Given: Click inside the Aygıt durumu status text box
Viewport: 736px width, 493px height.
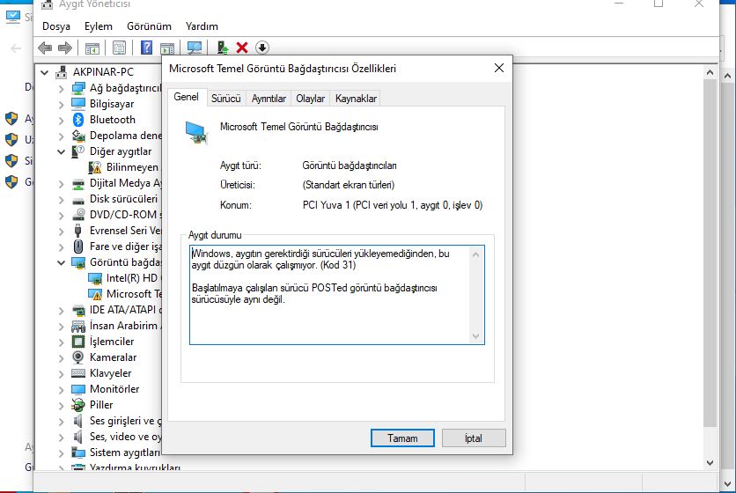Looking at the screenshot, I should click(x=337, y=295).
